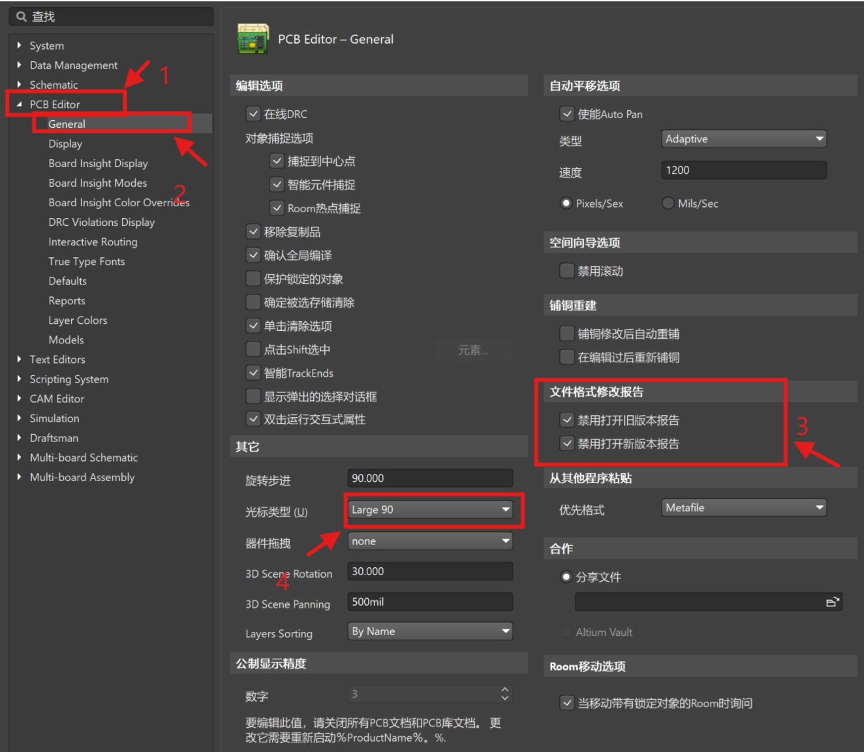Select the Mils/Sec radio button
Screen dimensions: 864x752
pyautogui.click(x=668, y=203)
